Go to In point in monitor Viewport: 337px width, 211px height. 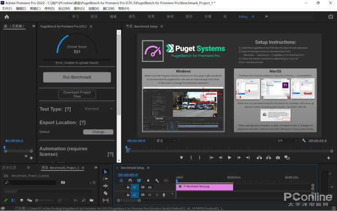point(211,158)
